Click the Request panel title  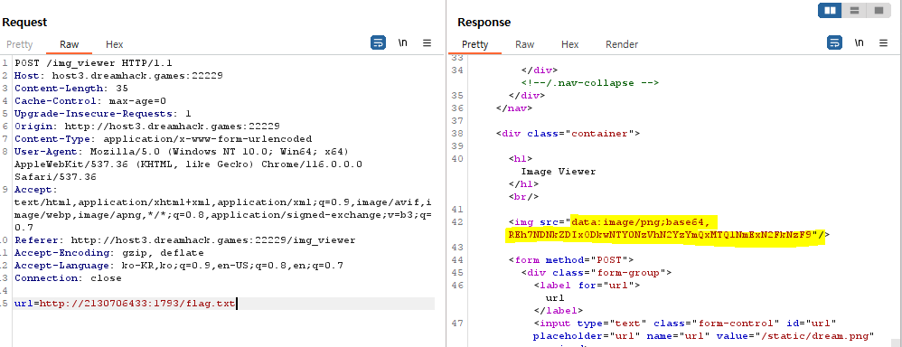coord(24,23)
